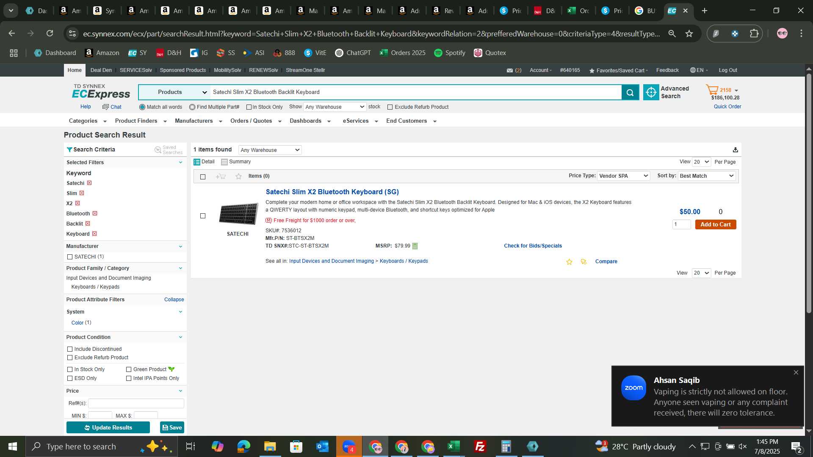Open Satechi Slim X2 Bluetooth Keyboard link
Viewport: 813px width, 457px height.
point(332,192)
